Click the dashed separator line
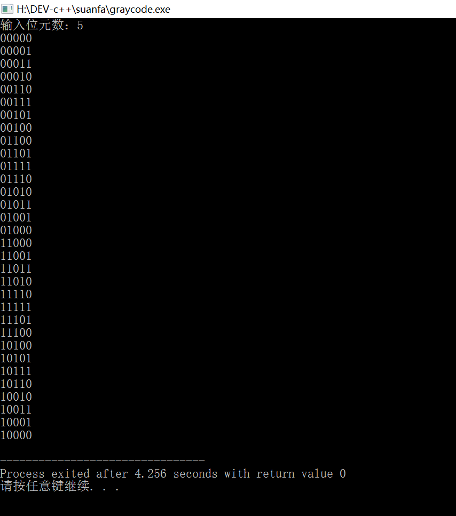Screen dimensions: 456x516 click(x=103, y=459)
